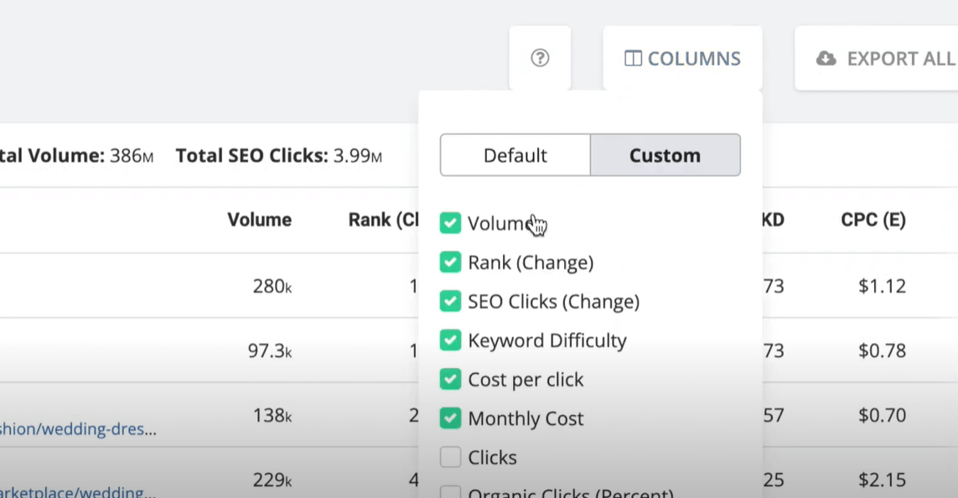This screenshot has width=958, height=498.
Task: Click the KD column header
Action: (773, 220)
